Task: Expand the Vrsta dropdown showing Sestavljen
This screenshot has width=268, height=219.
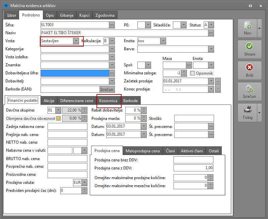Action: (76, 41)
